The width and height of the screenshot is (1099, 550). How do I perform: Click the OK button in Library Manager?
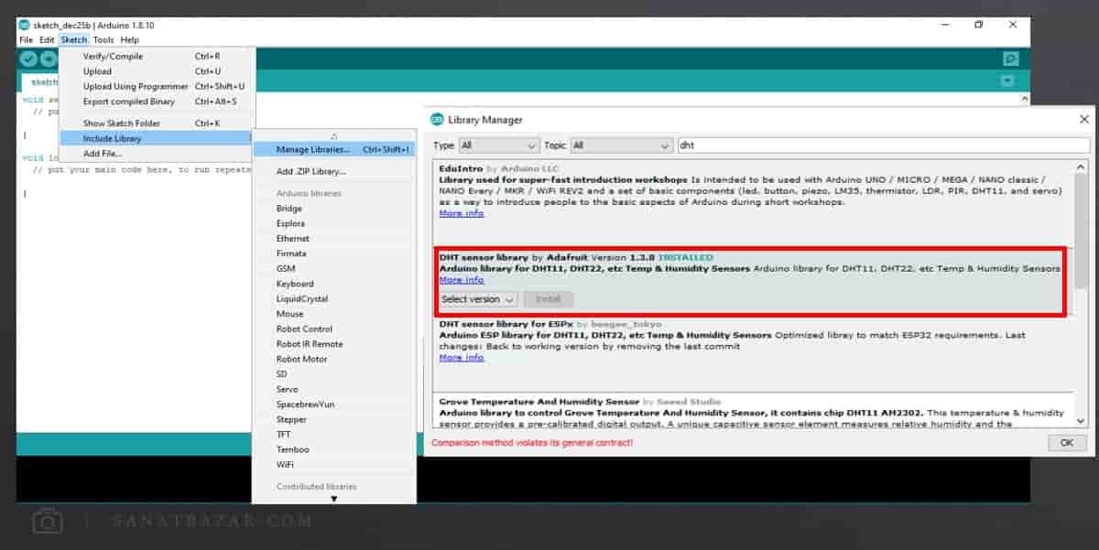tap(1066, 443)
